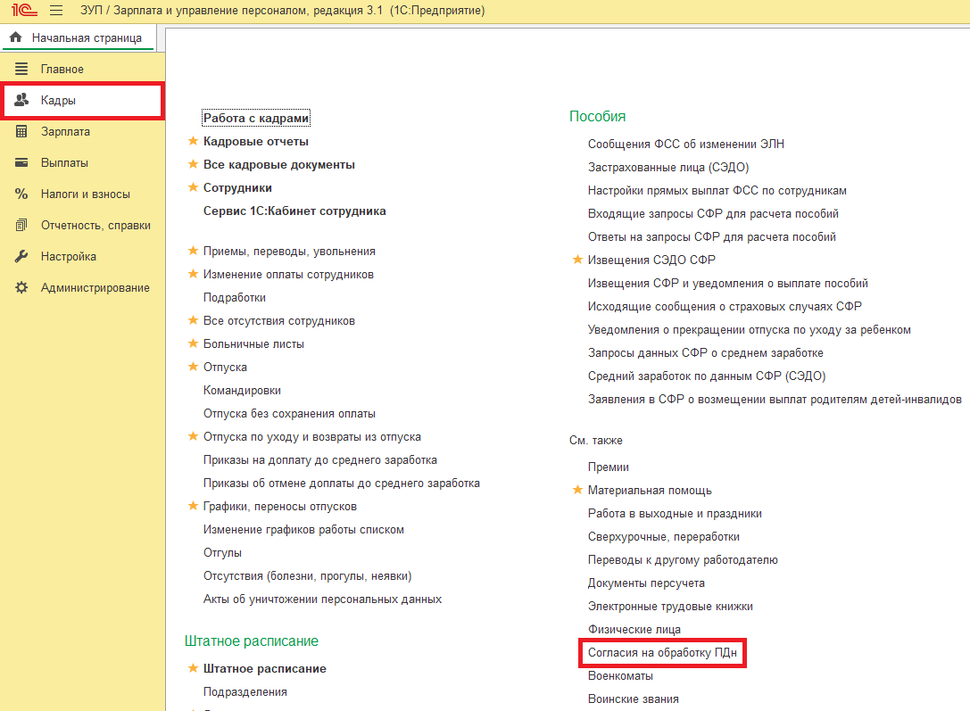Select the Главное section in sidebar

point(62,70)
